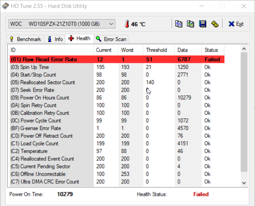Click the Exit button
Viewport: 255px width, 206px height.
coord(236,24)
